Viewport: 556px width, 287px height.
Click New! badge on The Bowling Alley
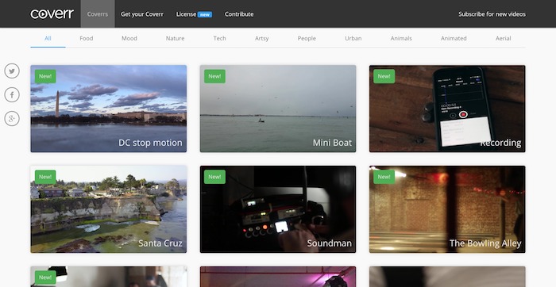(x=384, y=177)
